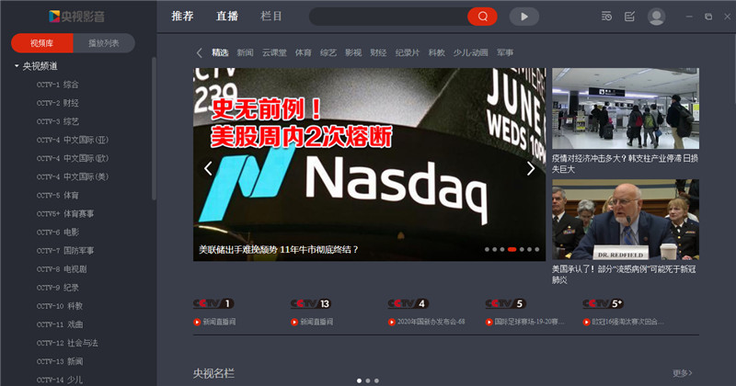Click the red search button

(x=482, y=17)
